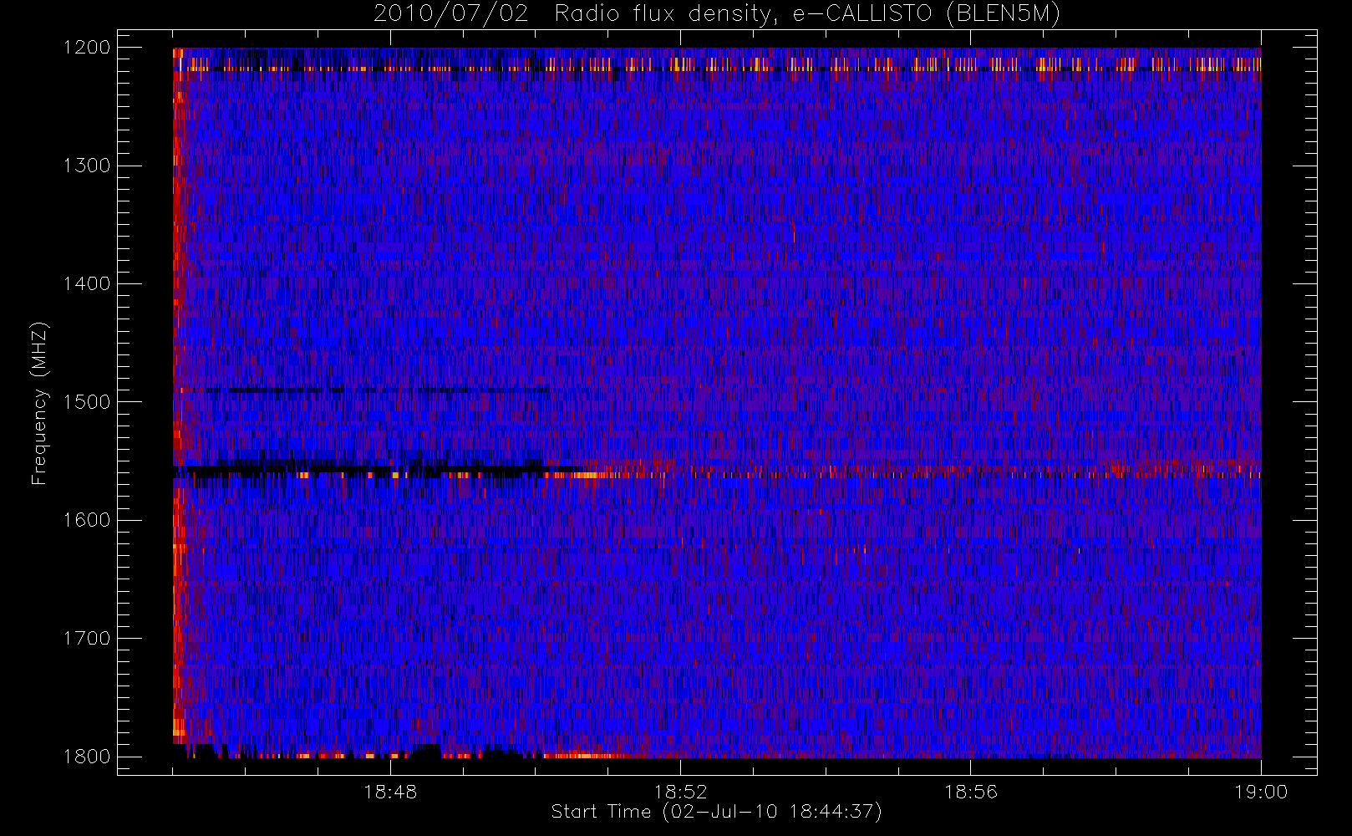Click the 'Start Time (02-Jul-10 18:44:37)' label
This screenshot has height=836, width=1352.
717,812
